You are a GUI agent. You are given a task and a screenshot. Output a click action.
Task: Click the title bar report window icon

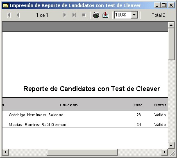(6, 6)
